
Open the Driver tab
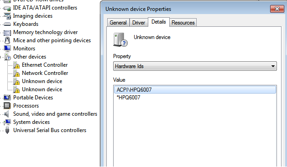coord(139,23)
